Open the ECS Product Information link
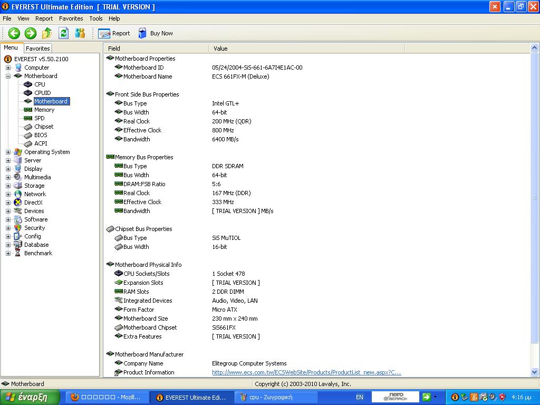 [306, 372]
